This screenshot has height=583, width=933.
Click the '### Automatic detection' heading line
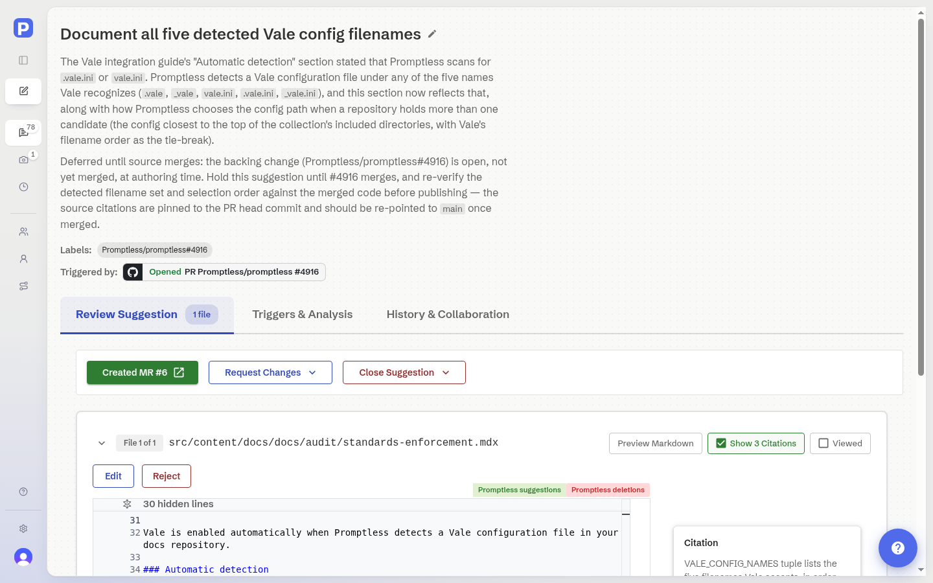[206, 569]
